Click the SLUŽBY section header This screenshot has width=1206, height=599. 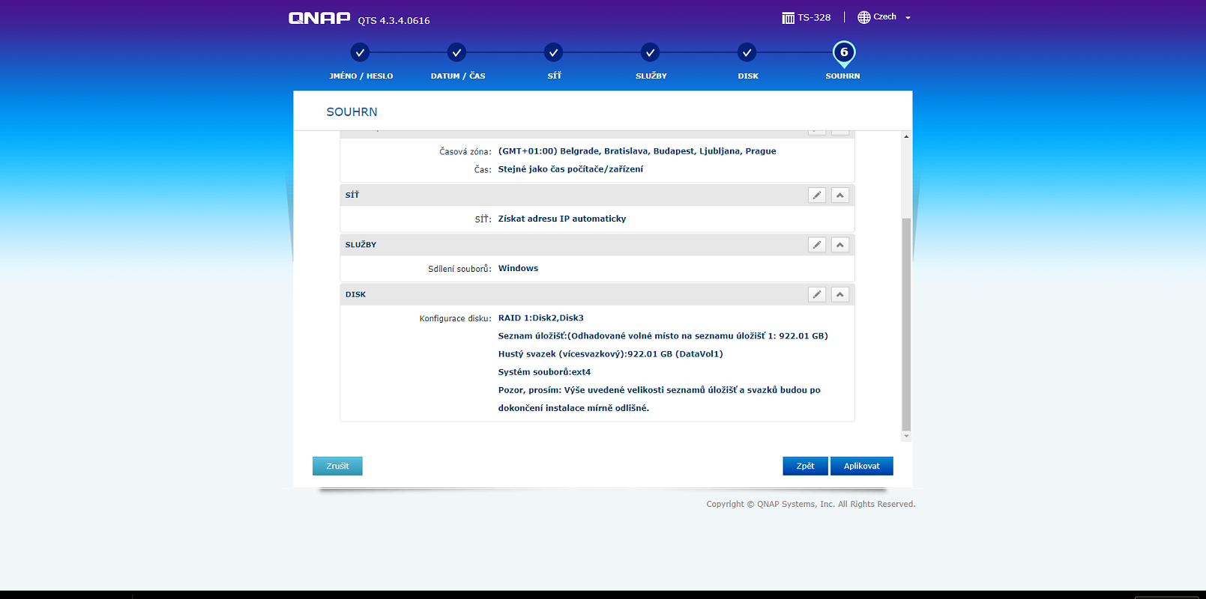(x=597, y=245)
